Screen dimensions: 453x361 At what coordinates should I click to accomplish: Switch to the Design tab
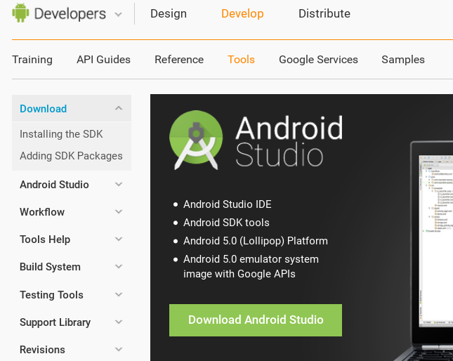pyautogui.click(x=169, y=14)
